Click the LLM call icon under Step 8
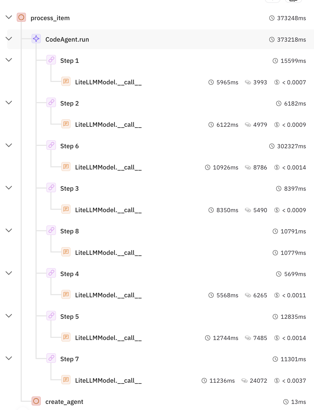The height and width of the screenshot is (410, 314). point(66,252)
